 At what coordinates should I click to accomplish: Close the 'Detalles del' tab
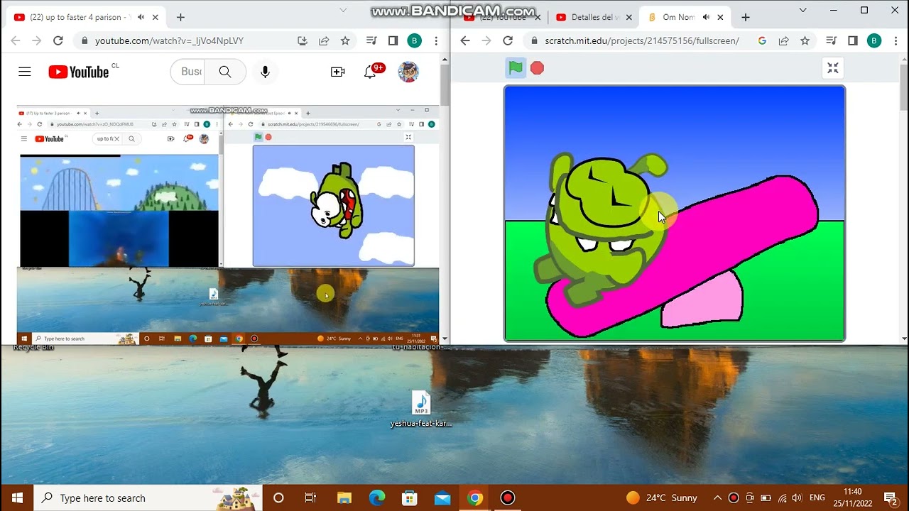628,17
